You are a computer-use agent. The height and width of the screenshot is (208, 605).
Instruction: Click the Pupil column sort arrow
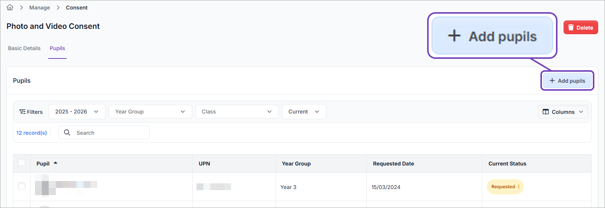55,163
